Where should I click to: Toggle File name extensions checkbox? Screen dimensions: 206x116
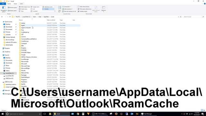coord(84,9)
